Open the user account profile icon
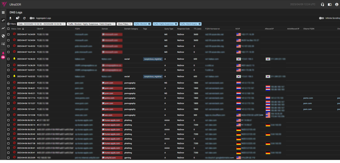The width and height of the screenshot is (340, 163). (x=337, y=4)
